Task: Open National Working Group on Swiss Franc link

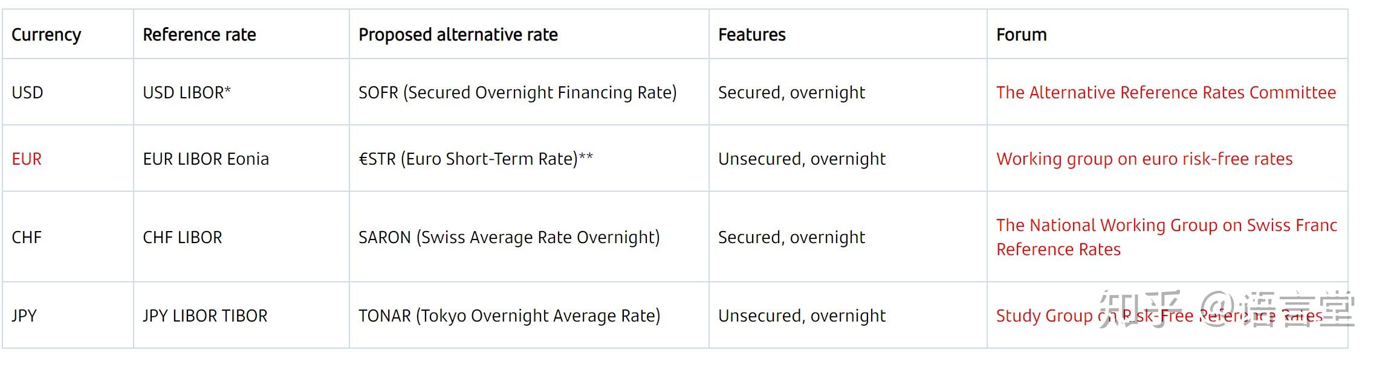Action: tap(1166, 226)
